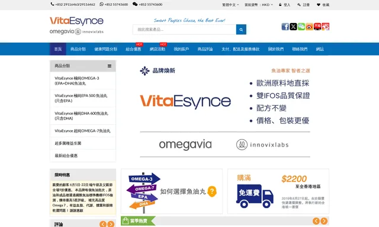Click the 註冊 register link

coord(306,5)
